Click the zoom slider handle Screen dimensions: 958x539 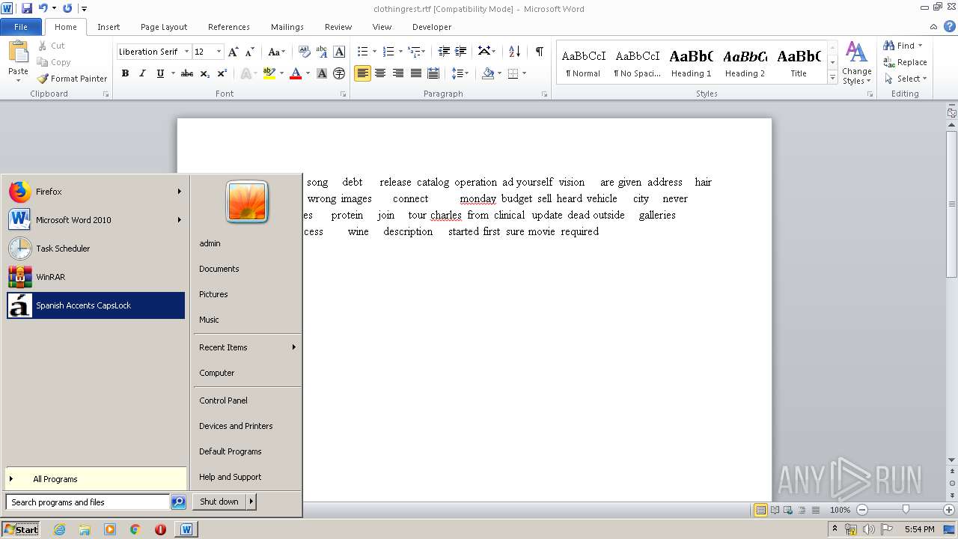906,510
